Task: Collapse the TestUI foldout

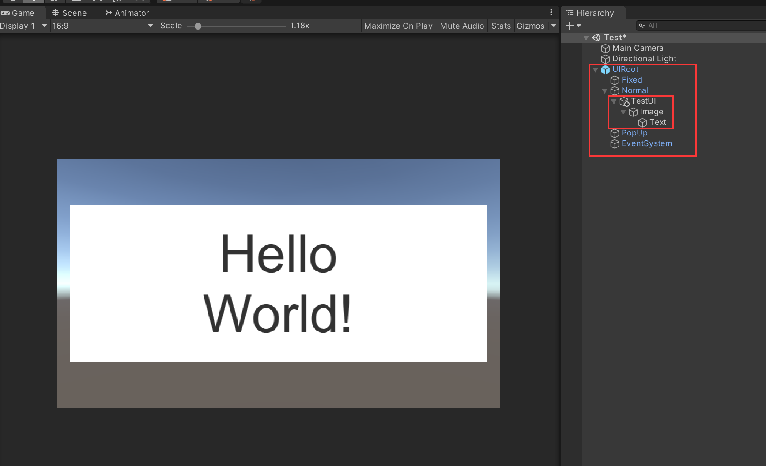Action: [614, 101]
